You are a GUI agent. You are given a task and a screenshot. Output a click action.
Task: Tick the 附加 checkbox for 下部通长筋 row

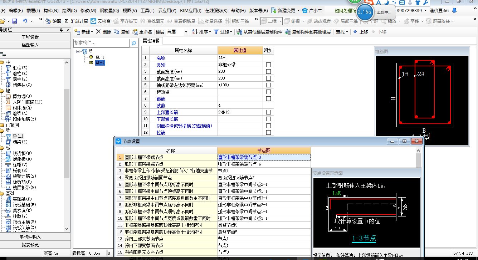pyautogui.click(x=268, y=119)
